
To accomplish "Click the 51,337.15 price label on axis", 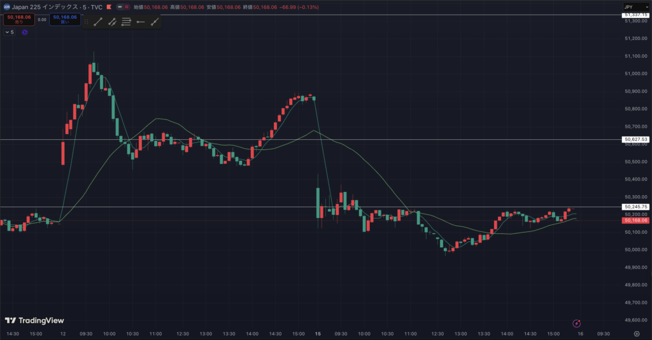I will pos(636,15).
